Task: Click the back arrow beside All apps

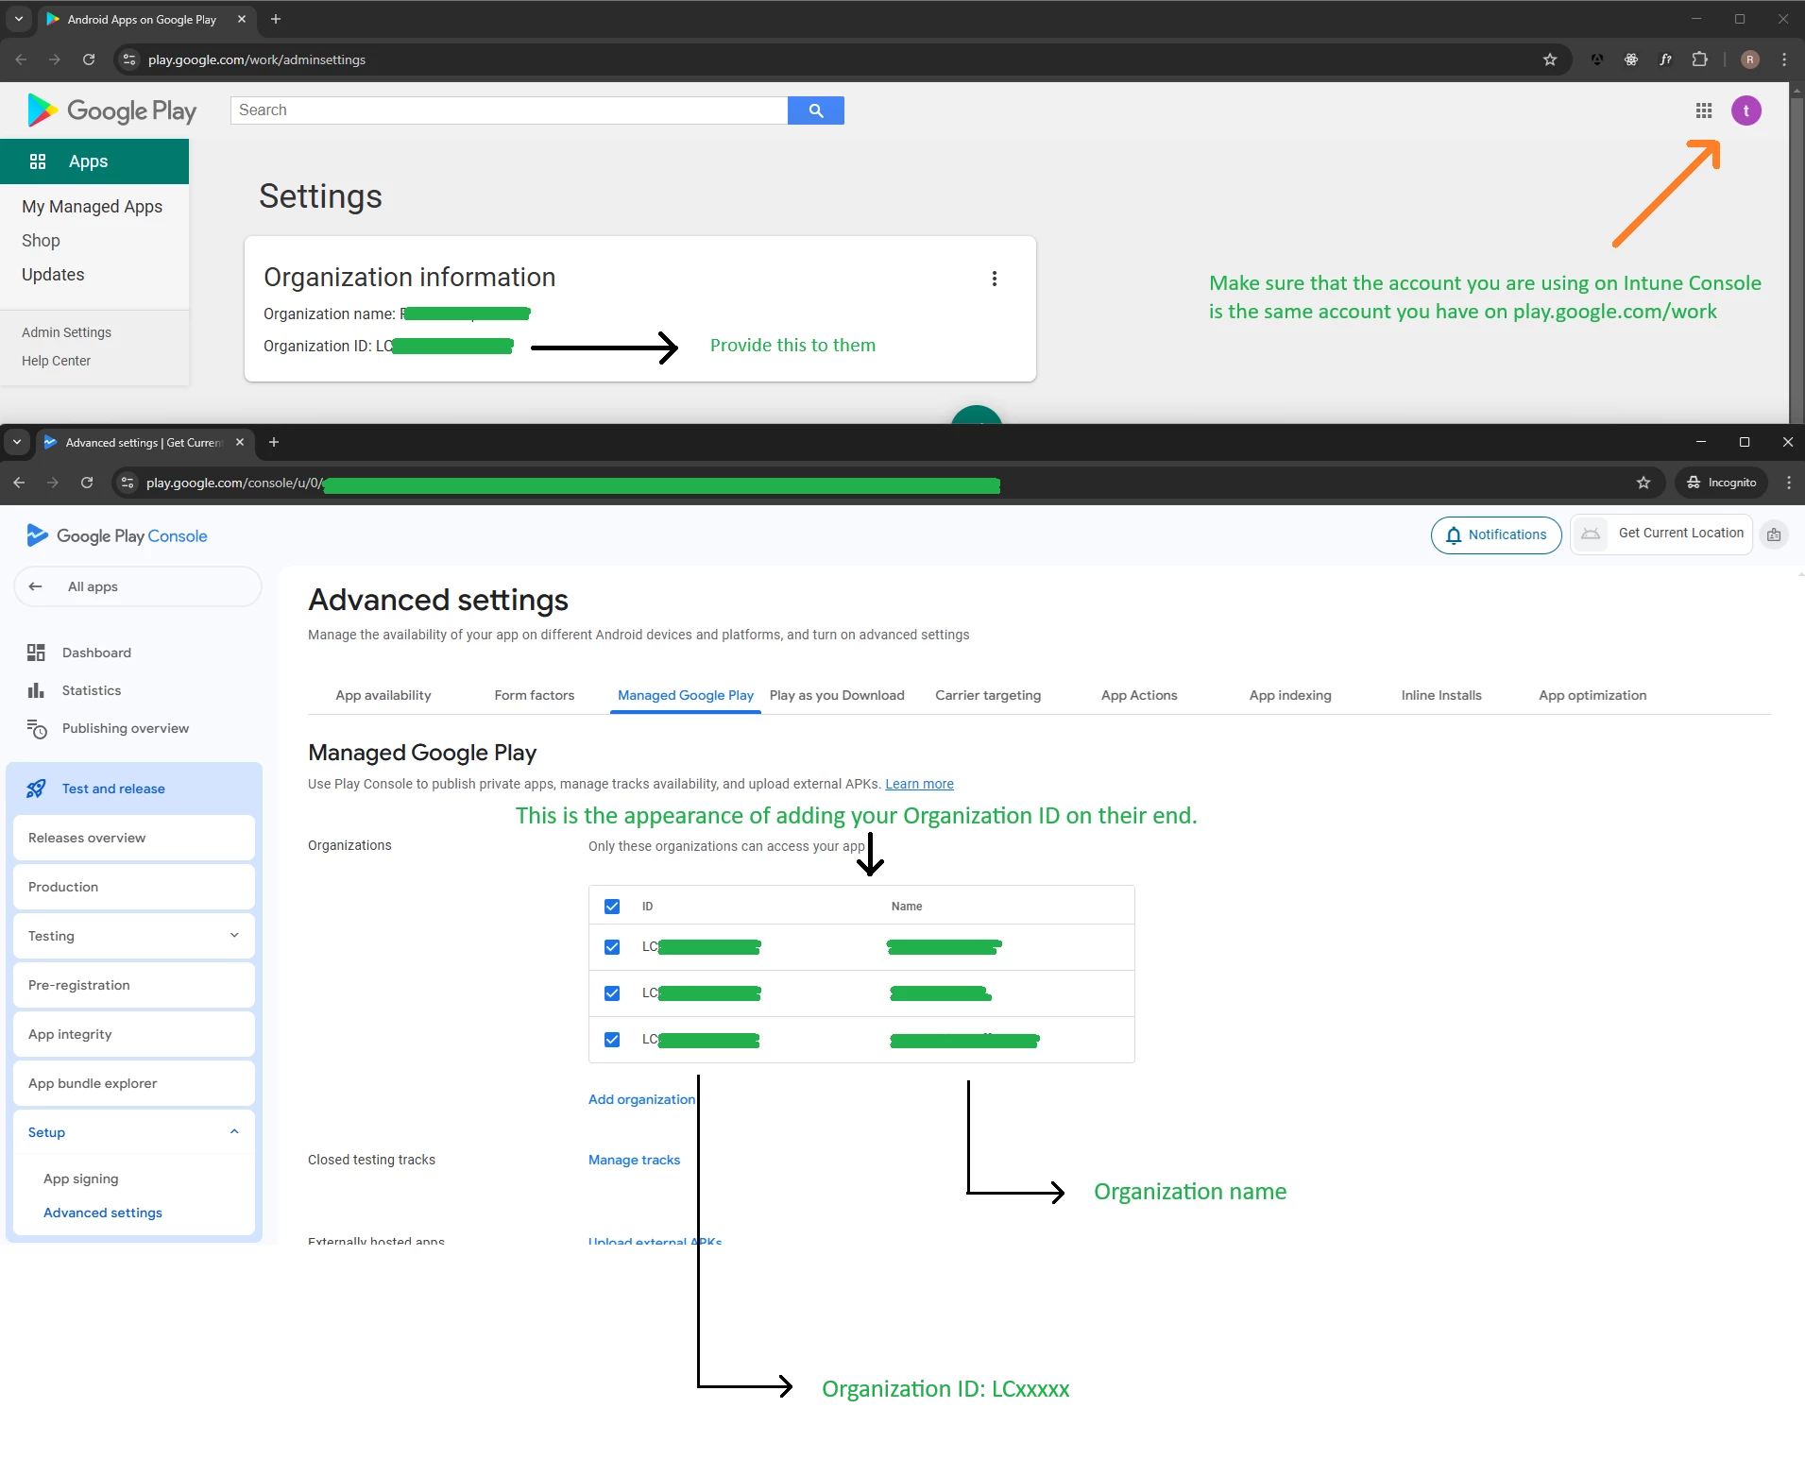Action: pos(36,586)
